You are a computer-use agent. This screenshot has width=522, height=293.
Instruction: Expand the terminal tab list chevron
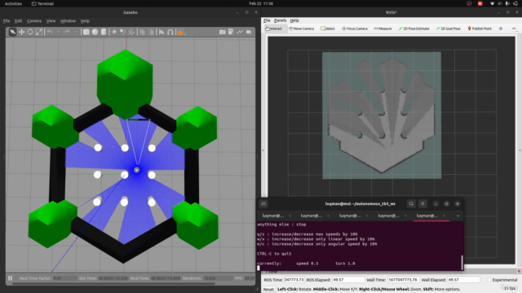[458, 216]
